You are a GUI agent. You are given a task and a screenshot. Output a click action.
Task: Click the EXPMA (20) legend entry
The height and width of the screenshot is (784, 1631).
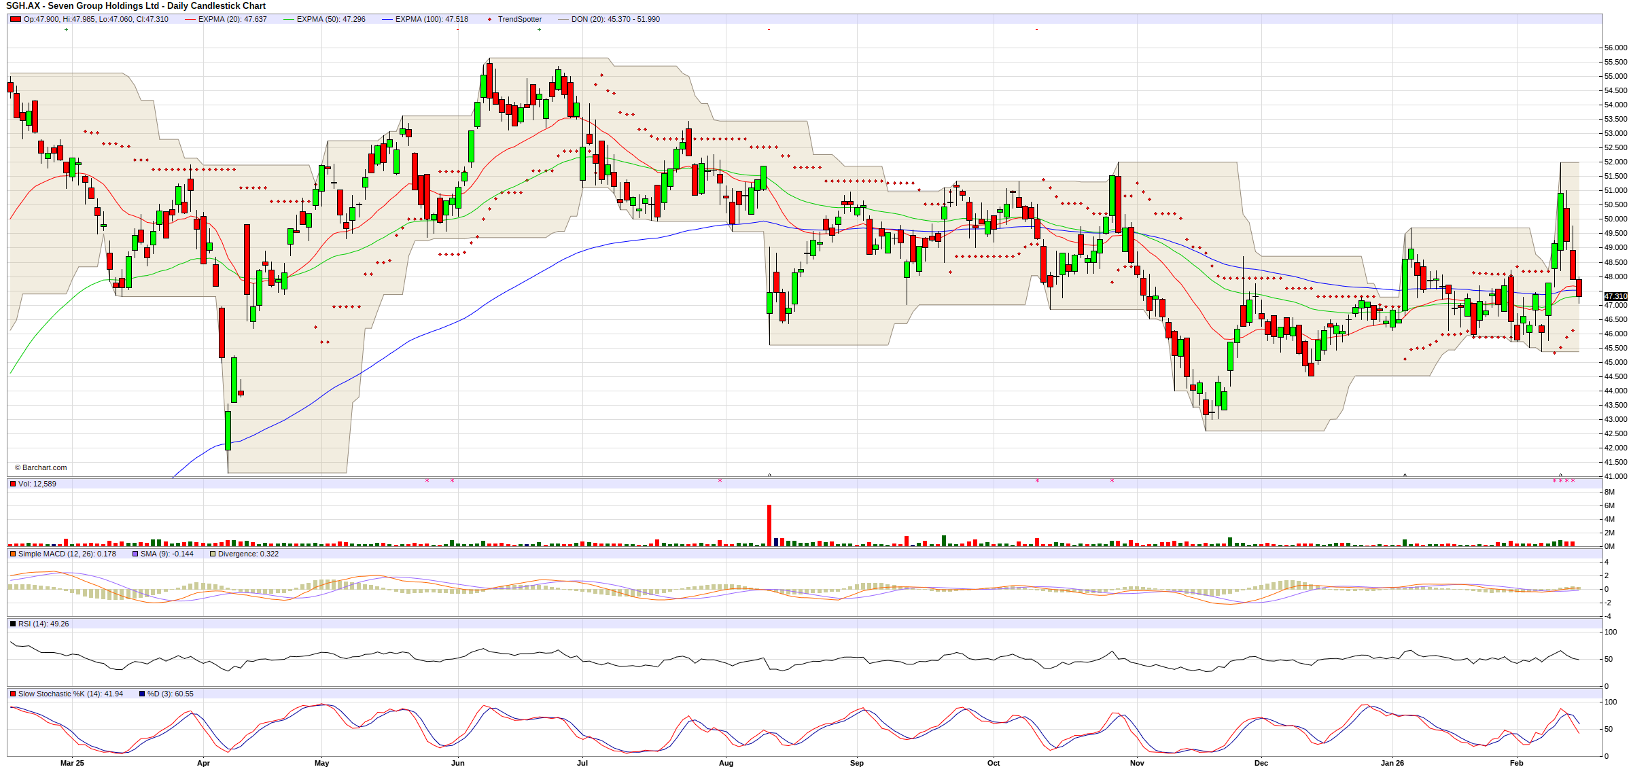232,19
